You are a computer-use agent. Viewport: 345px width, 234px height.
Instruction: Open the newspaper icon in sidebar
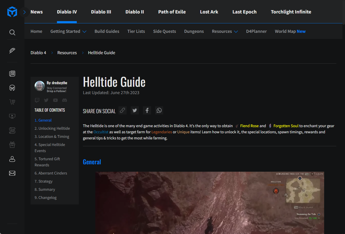pyautogui.click(x=12, y=74)
